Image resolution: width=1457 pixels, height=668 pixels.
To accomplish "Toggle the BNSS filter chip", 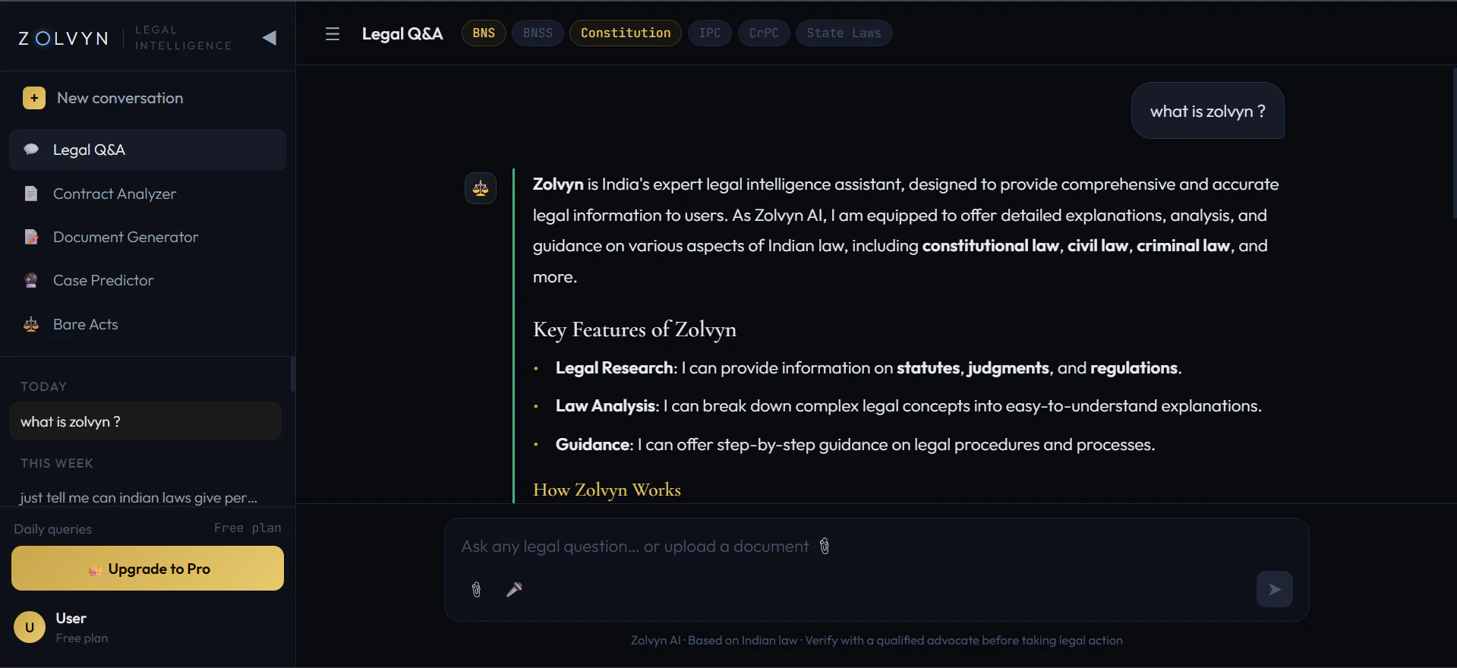I will [538, 33].
